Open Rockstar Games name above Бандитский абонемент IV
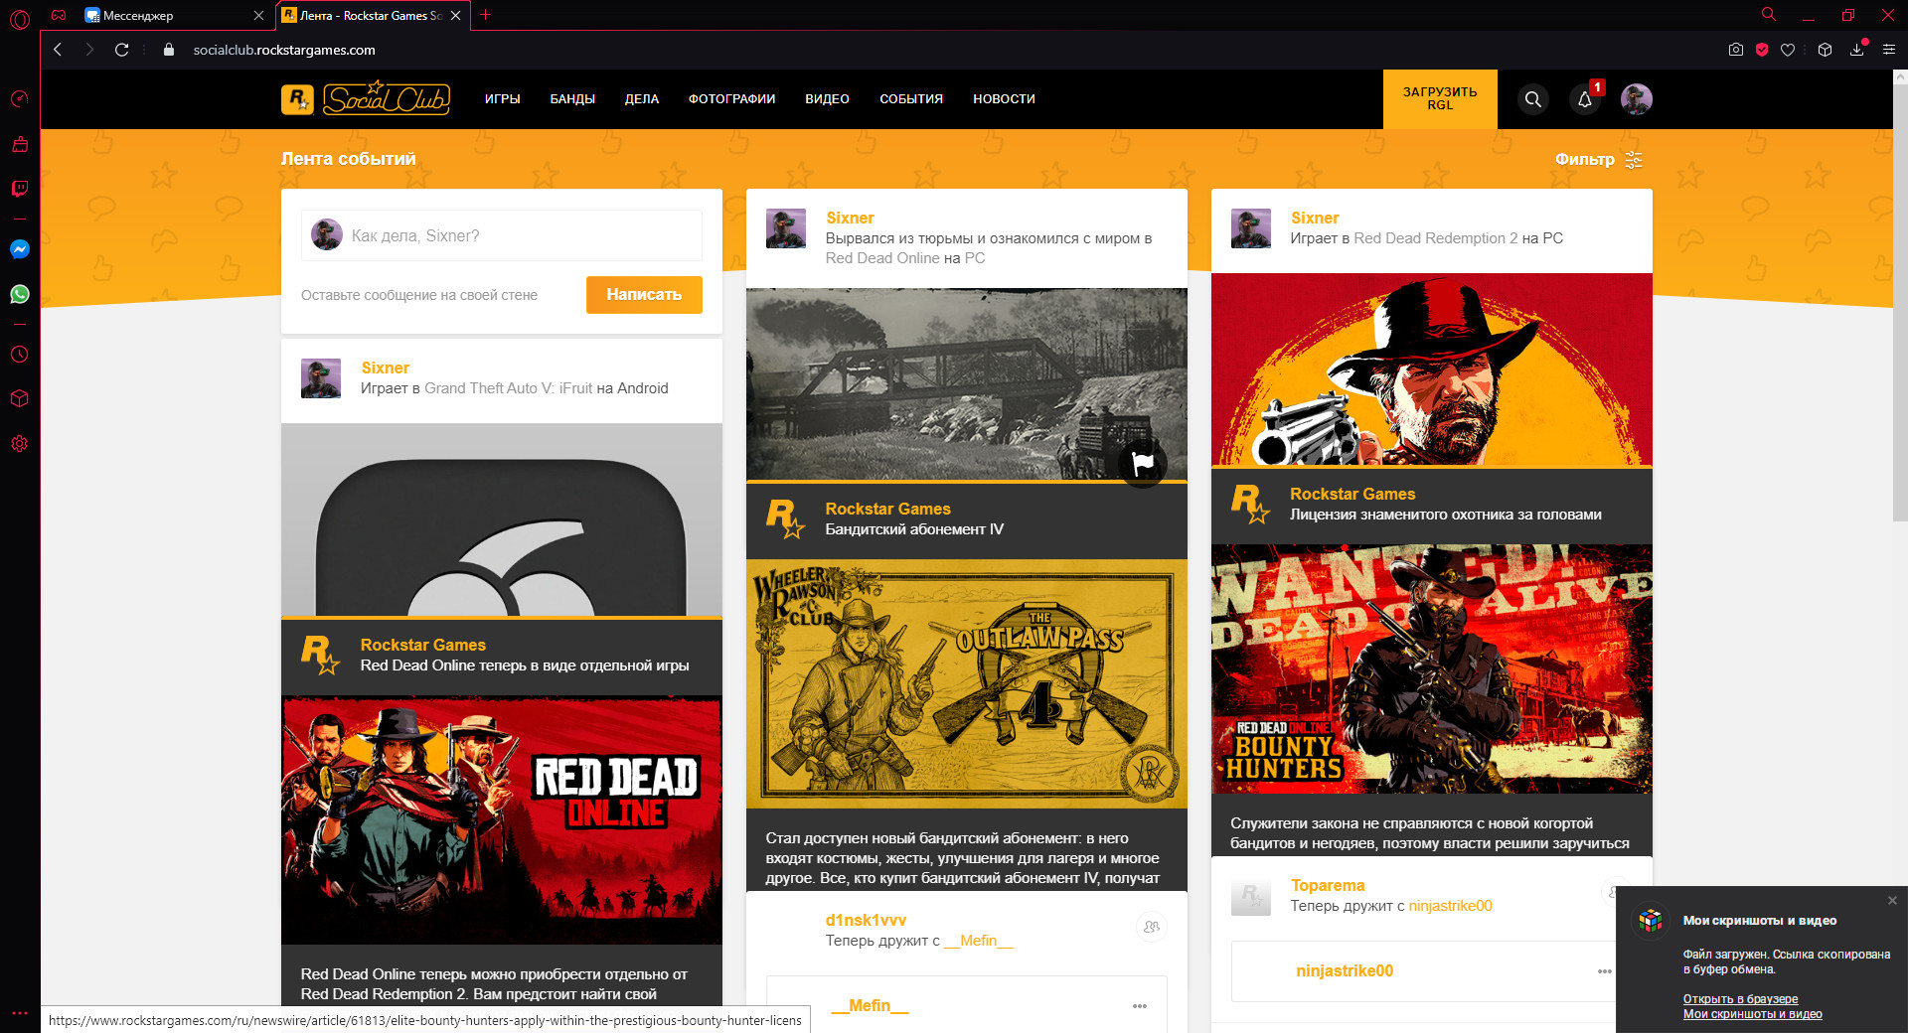1908x1033 pixels. [887, 509]
